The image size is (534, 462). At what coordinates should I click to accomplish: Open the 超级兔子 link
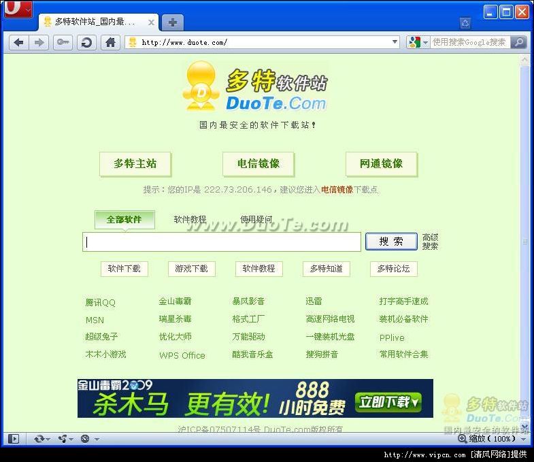(101, 337)
